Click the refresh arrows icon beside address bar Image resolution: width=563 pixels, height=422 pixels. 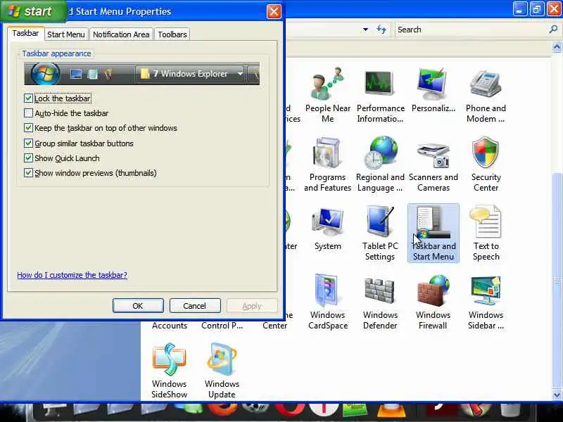coord(381,30)
